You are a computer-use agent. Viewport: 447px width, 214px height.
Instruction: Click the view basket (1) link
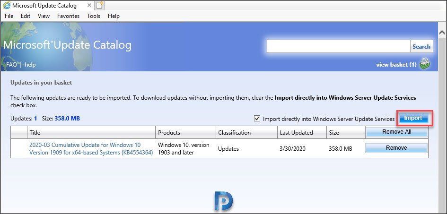[x=396, y=65]
